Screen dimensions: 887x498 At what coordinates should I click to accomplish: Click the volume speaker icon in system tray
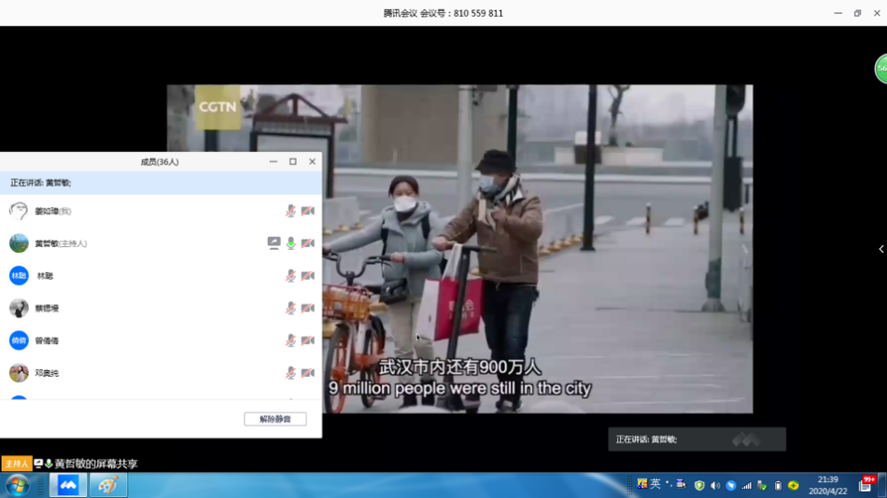714,485
